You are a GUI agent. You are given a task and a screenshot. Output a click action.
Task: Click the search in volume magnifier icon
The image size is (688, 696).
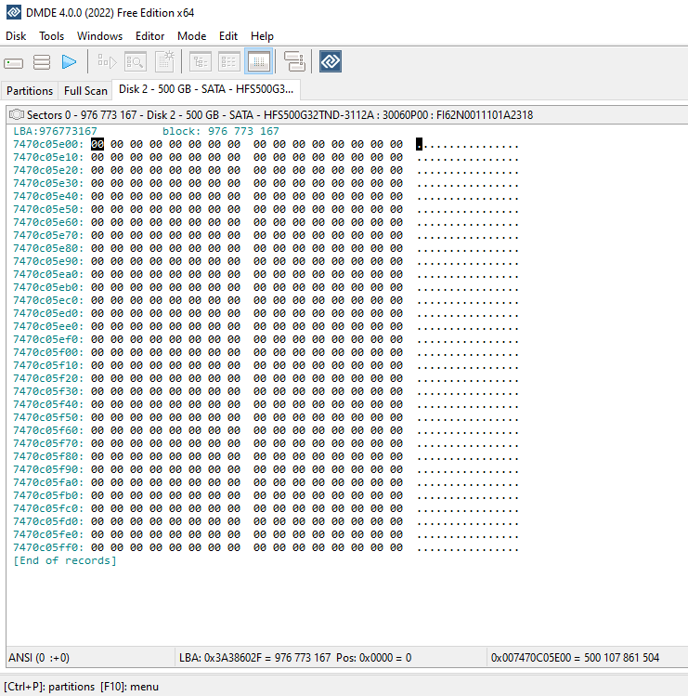click(x=136, y=61)
